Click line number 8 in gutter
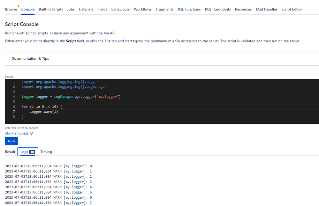Viewport: 319px width, 206px height. [14, 117]
